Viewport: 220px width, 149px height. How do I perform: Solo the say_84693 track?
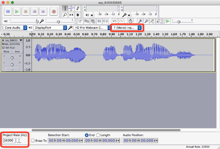click(x=17, y=52)
